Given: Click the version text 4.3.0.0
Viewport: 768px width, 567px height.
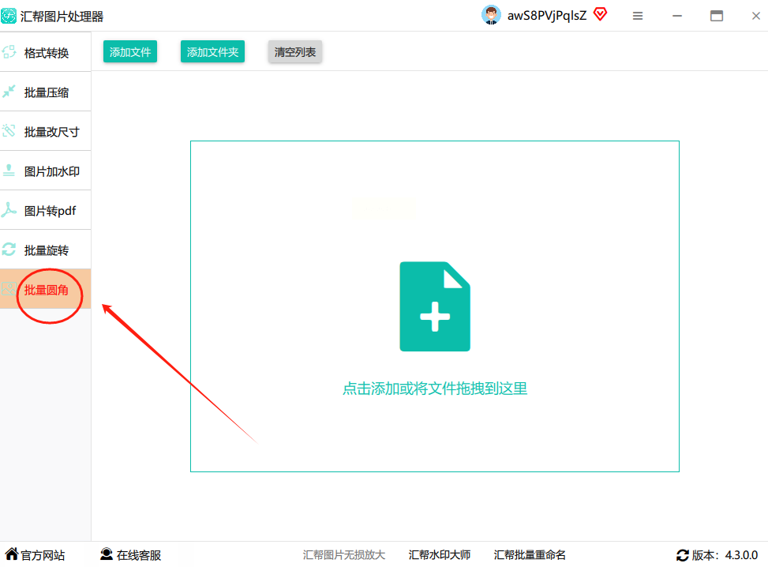Looking at the screenshot, I should tap(741, 555).
